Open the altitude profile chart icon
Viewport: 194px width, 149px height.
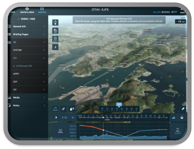click(55, 109)
